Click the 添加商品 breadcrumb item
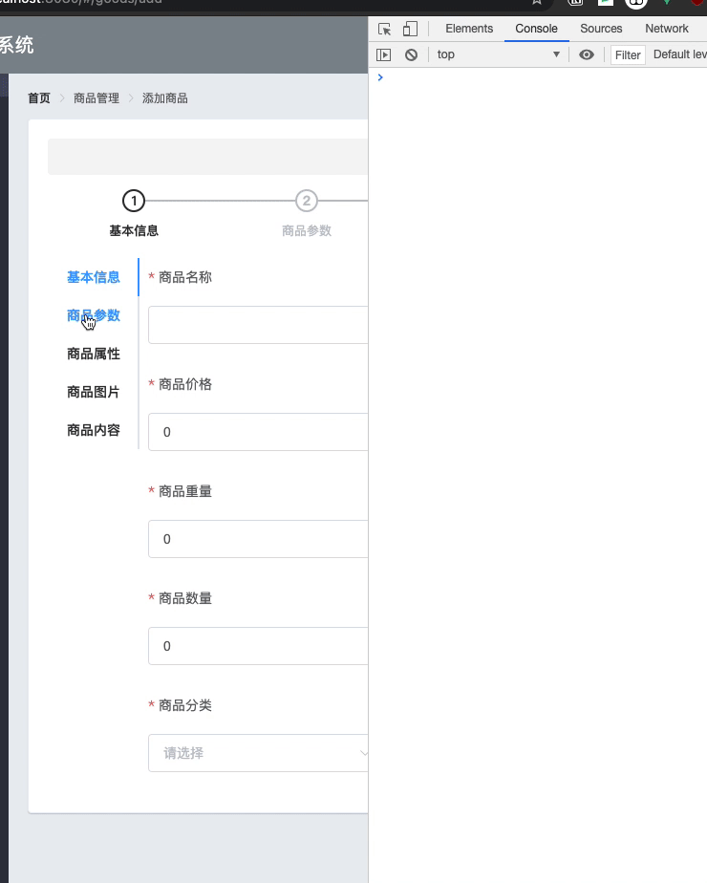Image resolution: width=707 pixels, height=883 pixels. click(x=165, y=98)
